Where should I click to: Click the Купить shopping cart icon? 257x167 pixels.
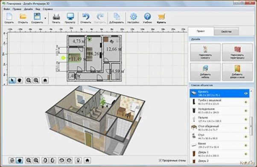(161, 18)
